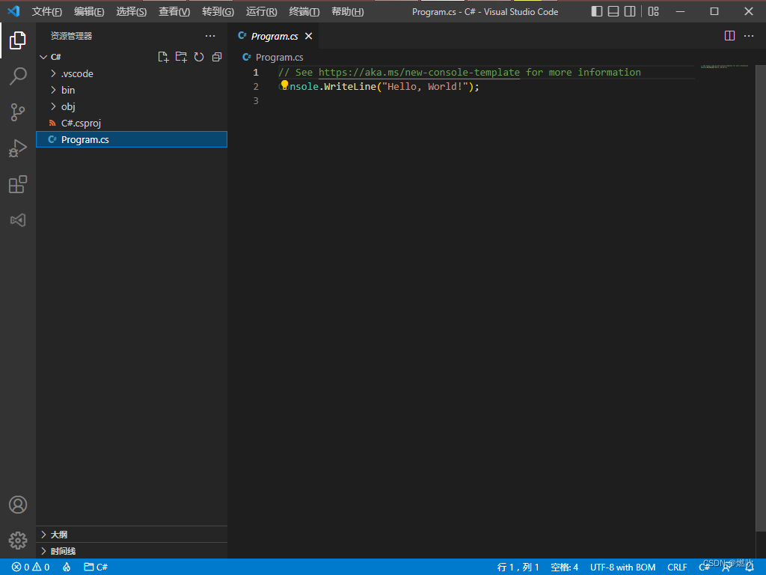Change indentation via 空格: 4

(x=564, y=567)
